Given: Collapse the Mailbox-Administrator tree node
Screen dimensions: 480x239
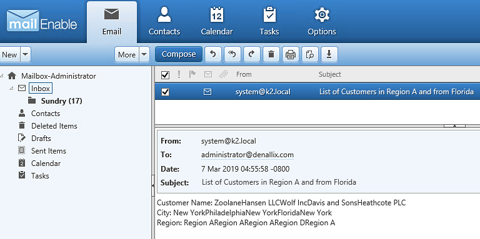Looking at the screenshot, I should [2, 76].
